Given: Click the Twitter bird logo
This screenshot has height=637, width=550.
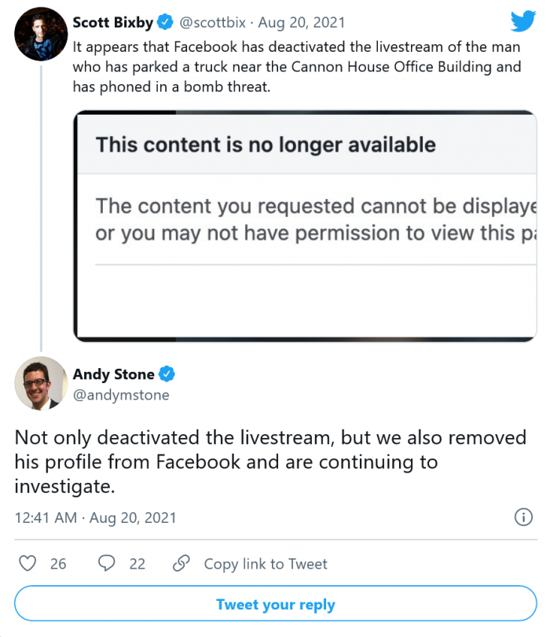Looking at the screenshot, I should point(522,21).
